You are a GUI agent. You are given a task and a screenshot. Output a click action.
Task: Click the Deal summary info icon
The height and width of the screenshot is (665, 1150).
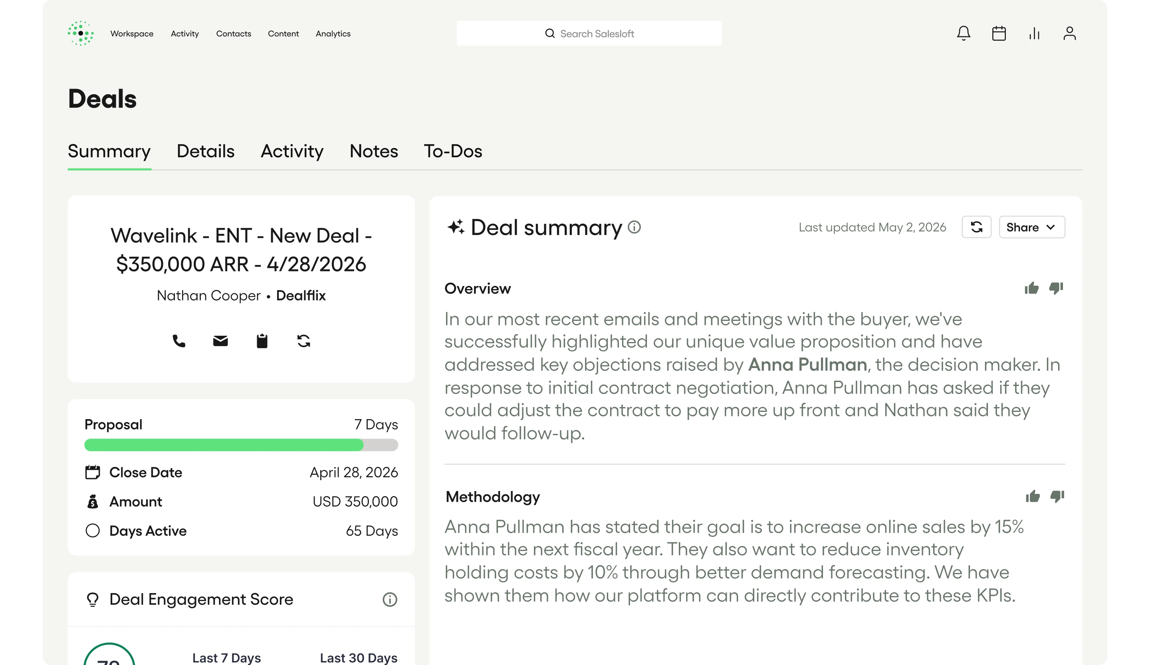(634, 227)
